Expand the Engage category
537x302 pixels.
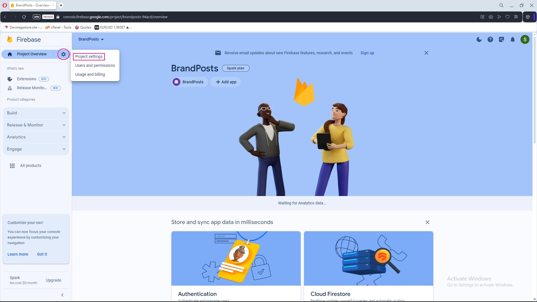36,149
